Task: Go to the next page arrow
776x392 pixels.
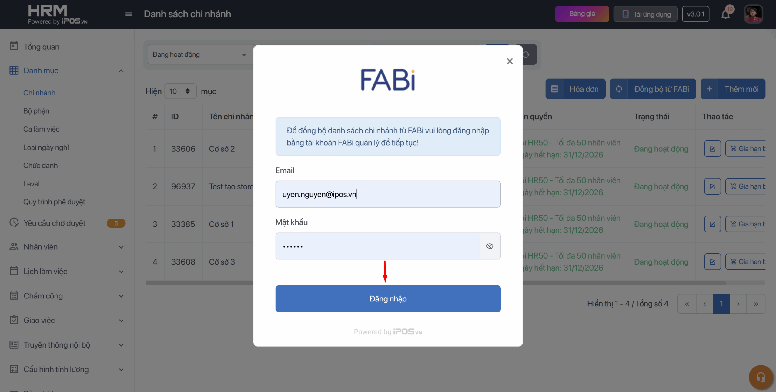Action: (738, 304)
